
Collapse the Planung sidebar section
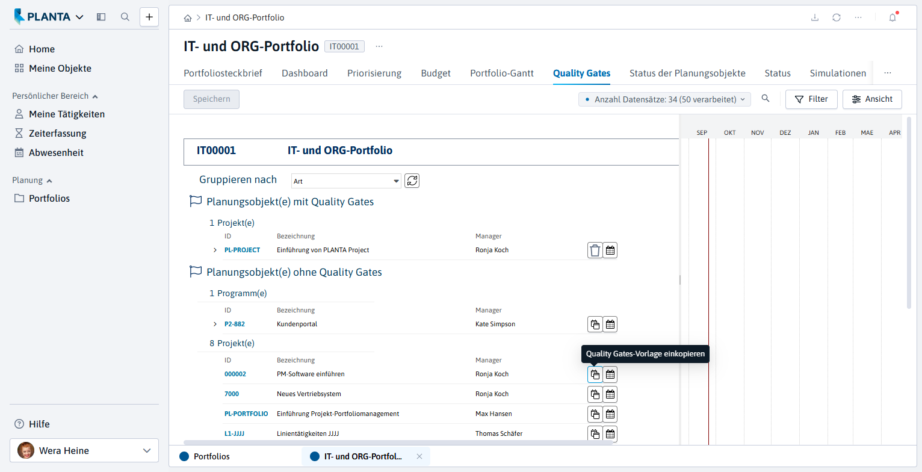click(49, 180)
